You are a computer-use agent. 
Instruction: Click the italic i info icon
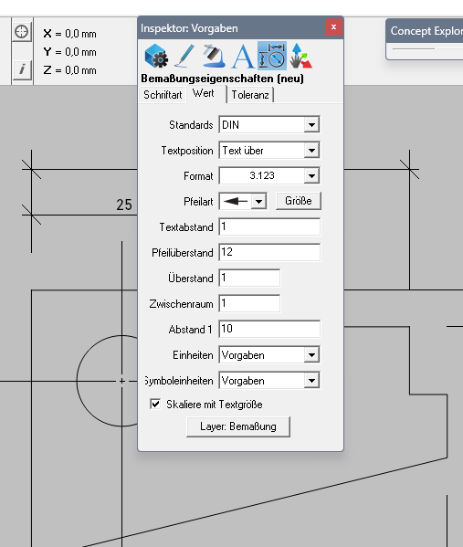22,69
